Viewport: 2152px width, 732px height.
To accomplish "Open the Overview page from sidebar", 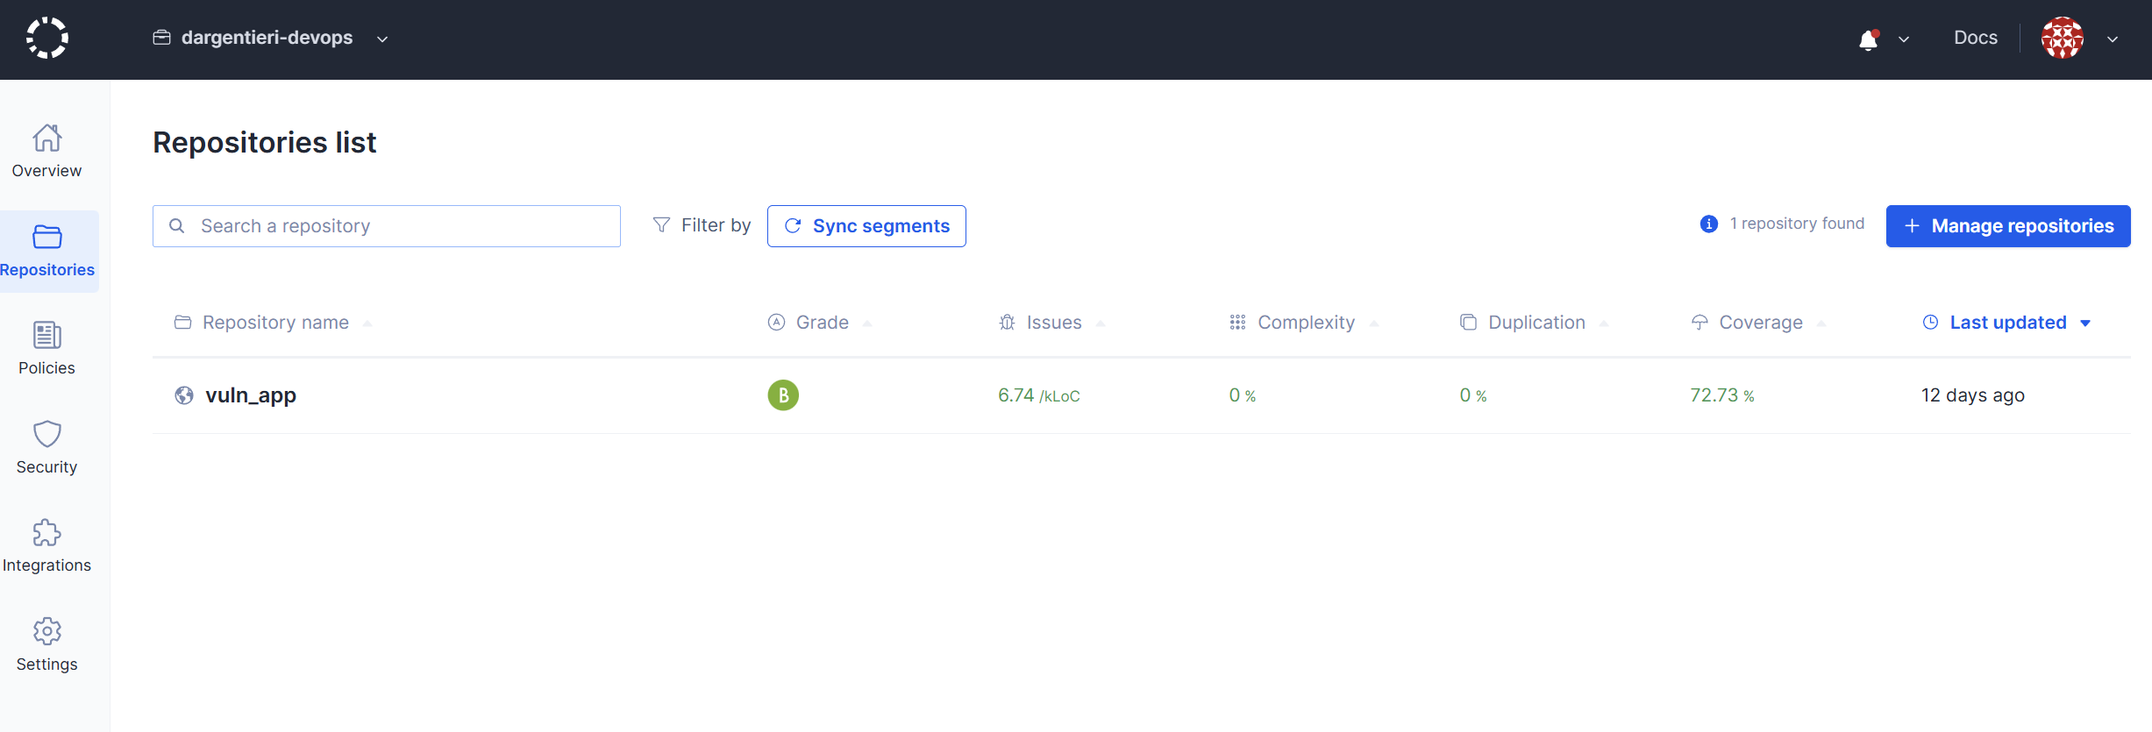I will click(46, 152).
